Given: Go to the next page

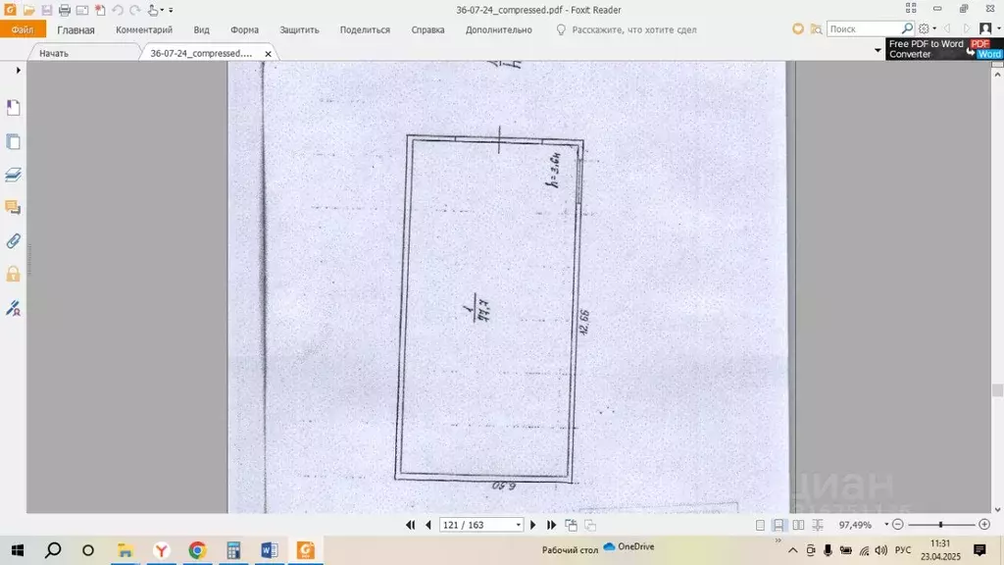Looking at the screenshot, I should coord(532,525).
